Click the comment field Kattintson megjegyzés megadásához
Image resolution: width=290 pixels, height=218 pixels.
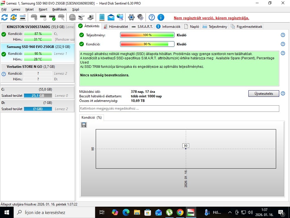click(x=179, y=108)
